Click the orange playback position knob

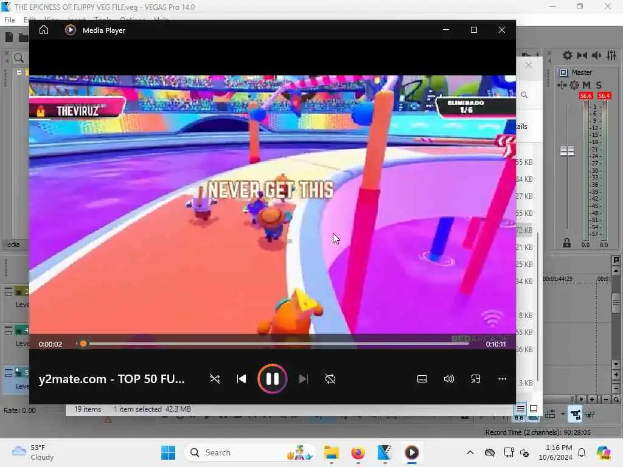point(83,344)
